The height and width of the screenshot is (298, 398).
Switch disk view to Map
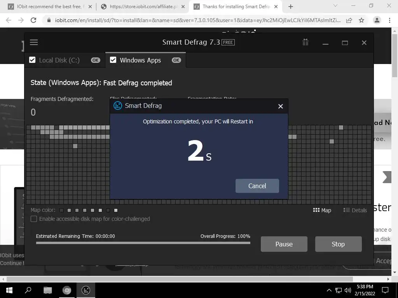[322, 210]
